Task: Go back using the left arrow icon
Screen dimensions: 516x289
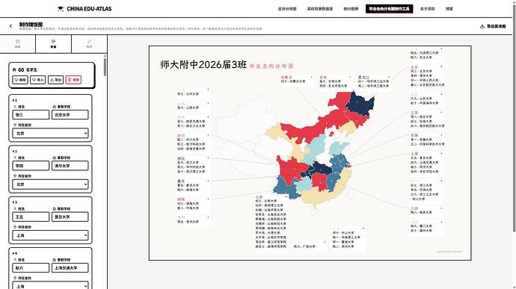Action: click(x=11, y=26)
